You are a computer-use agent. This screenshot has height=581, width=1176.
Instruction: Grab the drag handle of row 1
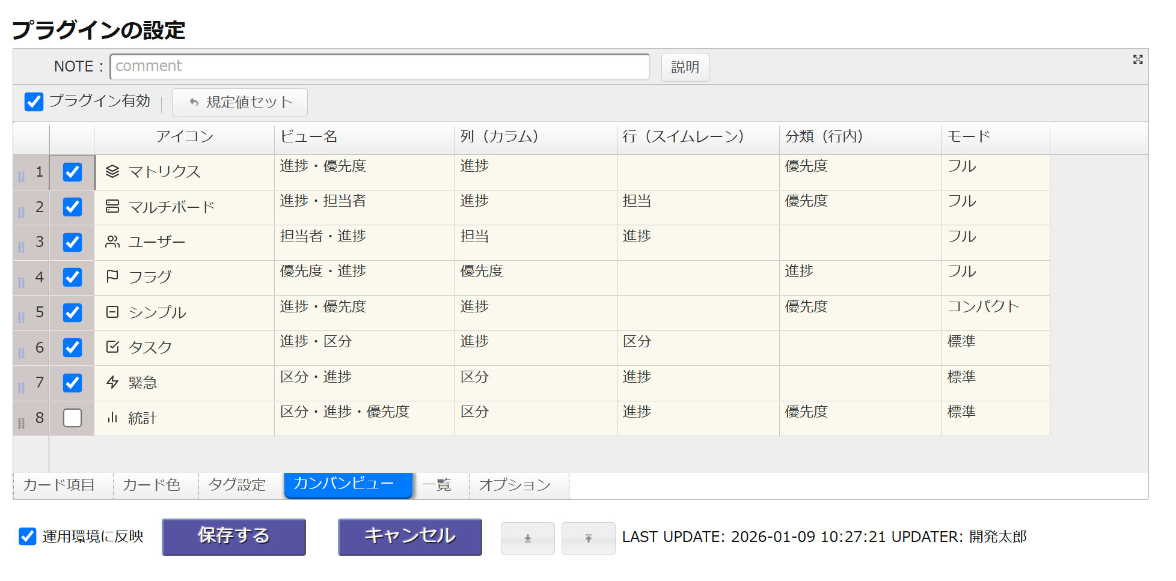(x=22, y=177)
